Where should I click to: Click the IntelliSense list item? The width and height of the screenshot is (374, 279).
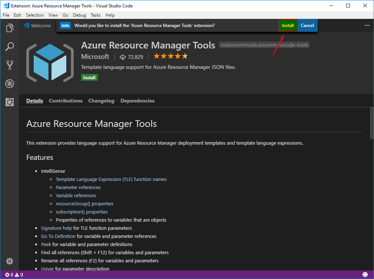(53, 171)
